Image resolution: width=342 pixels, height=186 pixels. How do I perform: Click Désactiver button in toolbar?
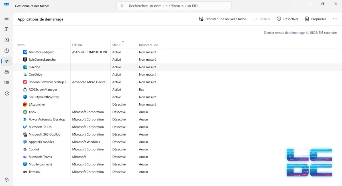[x=287, y=19]
